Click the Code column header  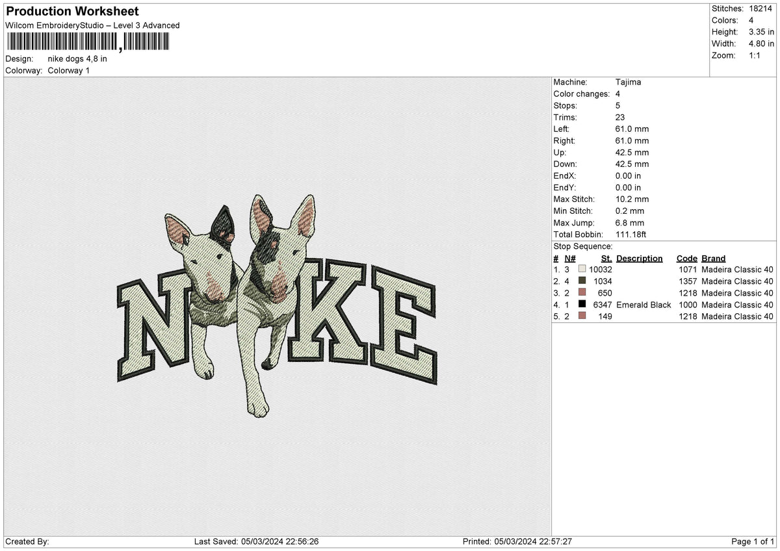point(686,259)
